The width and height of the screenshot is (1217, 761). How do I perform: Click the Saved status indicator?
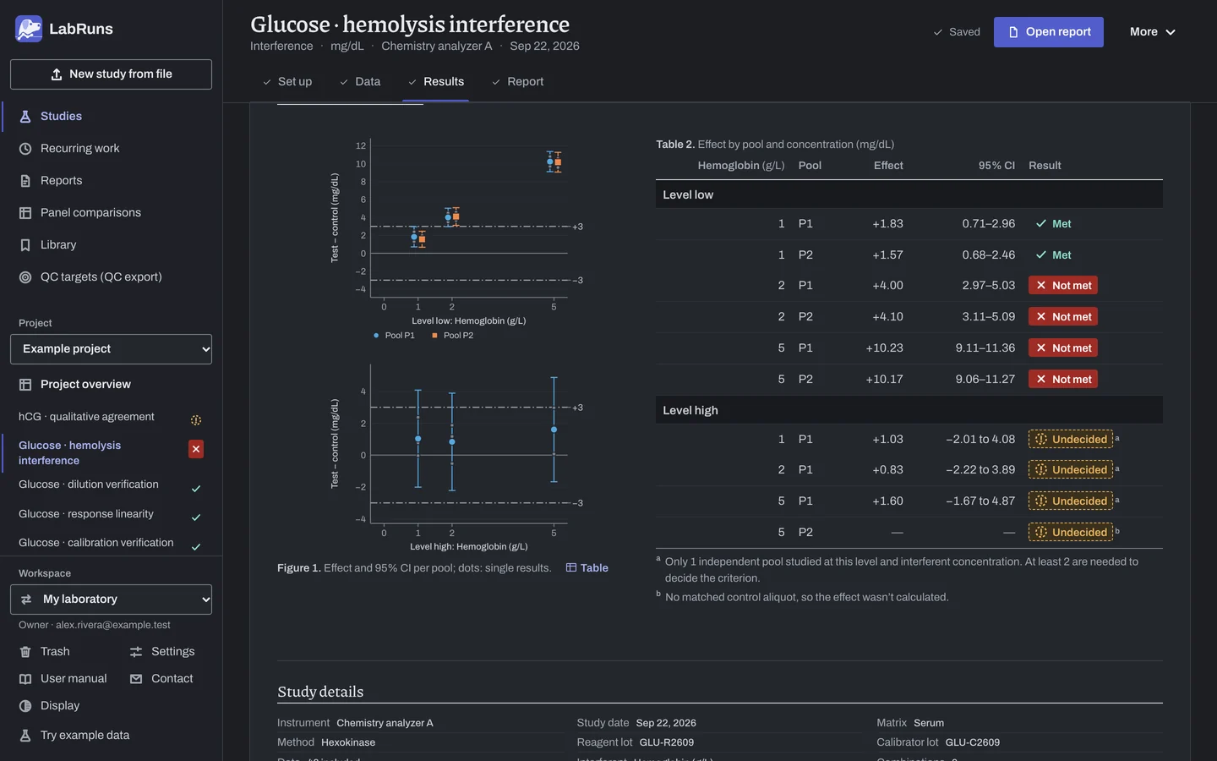957,32
